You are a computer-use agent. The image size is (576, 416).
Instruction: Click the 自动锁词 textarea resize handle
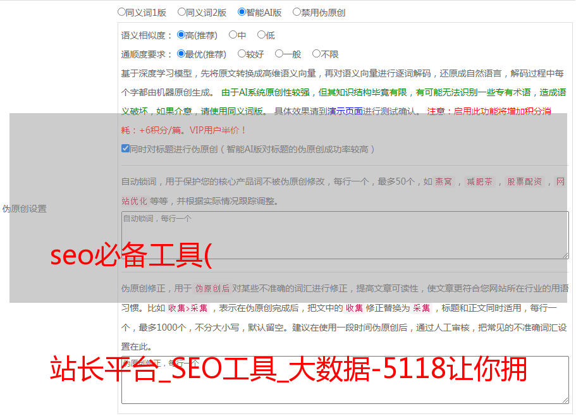tap(565, 255)
